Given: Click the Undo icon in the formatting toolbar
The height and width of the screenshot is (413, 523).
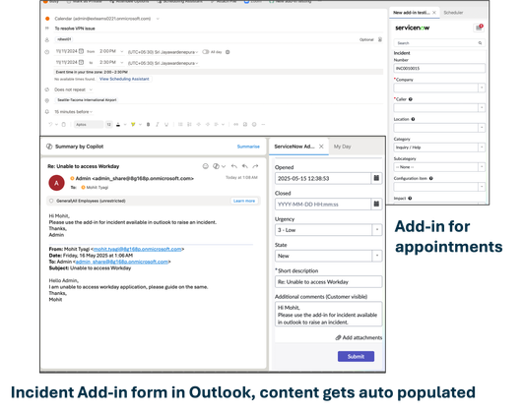Looking at the screenshot, I should tap(50, 125).
